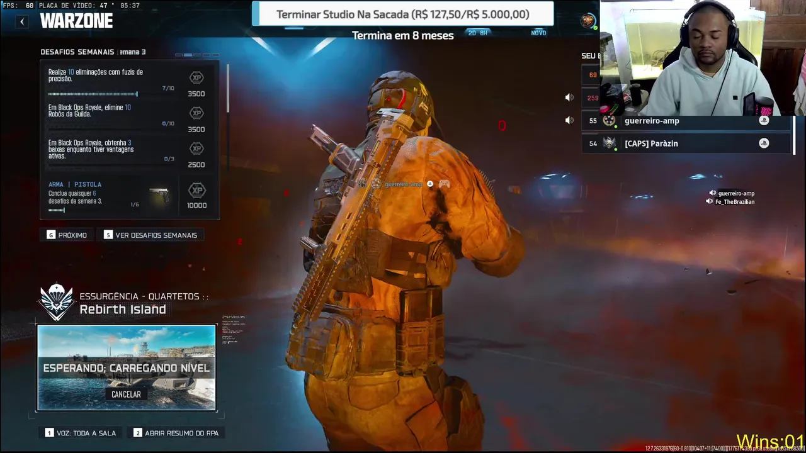This screenshot has height=453, width=806.
Task: Open Abrir Resumo do RPA
Action: coord(176,433)
